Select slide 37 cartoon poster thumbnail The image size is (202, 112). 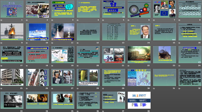[x=114, y=100]
